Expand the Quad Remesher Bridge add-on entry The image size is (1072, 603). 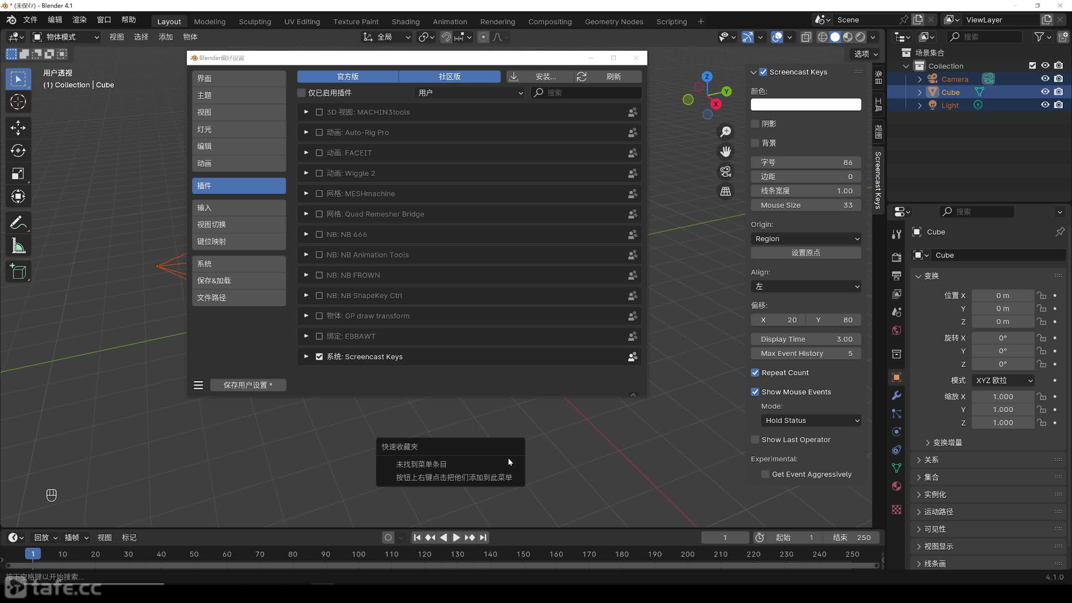point(306,214)
